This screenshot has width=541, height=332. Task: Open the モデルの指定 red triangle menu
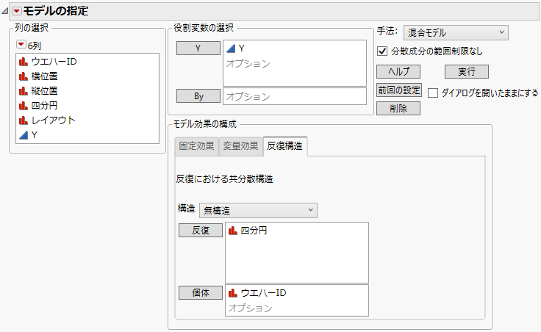pos(17,10)
